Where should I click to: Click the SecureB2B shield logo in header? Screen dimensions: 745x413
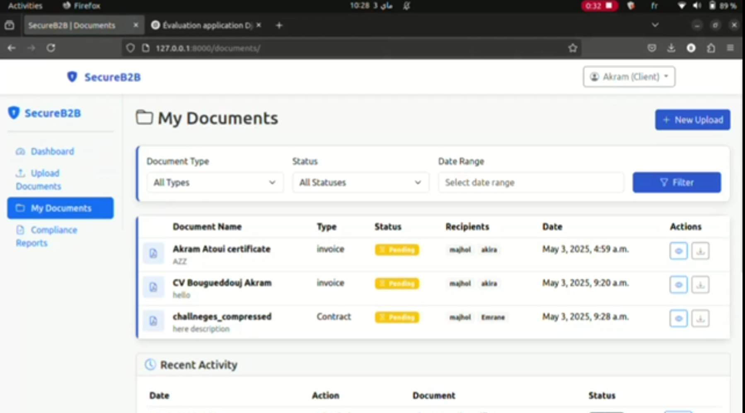72,77
